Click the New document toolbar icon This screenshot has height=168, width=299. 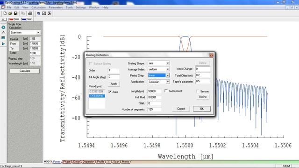coord(5,14)
